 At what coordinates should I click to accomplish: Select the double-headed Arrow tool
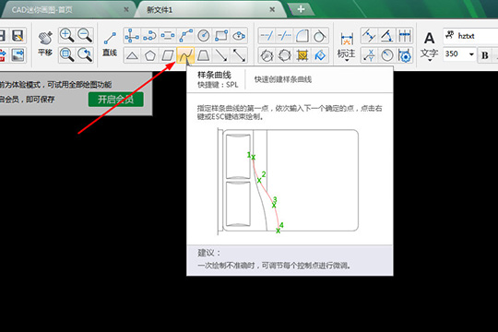point(239,55)
